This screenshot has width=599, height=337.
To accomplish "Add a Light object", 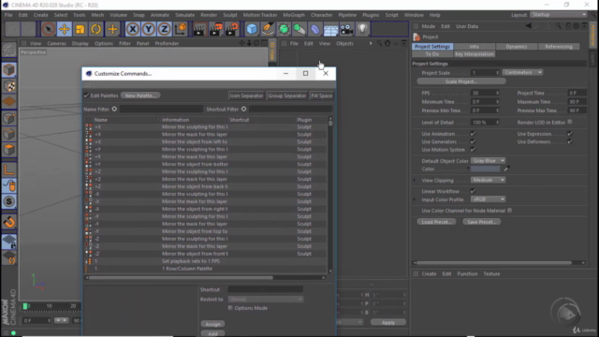I will click(x=362, y=29).
